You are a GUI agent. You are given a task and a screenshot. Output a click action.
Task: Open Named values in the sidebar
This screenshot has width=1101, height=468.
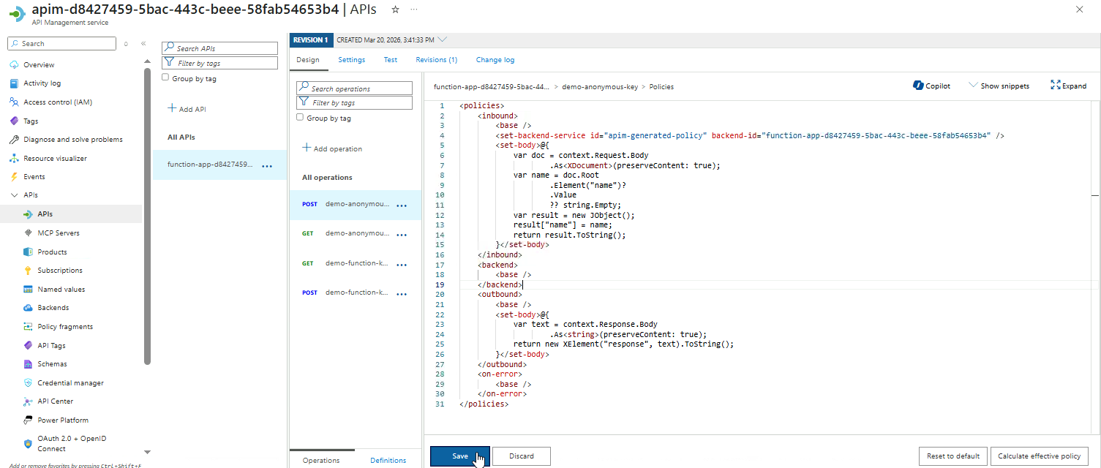click(x=61, y=289)
